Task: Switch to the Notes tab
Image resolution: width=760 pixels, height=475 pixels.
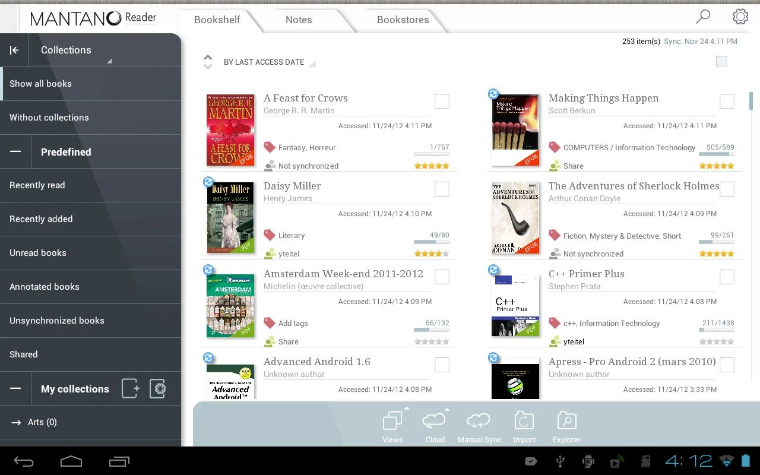Action: [x=299, y=20]
